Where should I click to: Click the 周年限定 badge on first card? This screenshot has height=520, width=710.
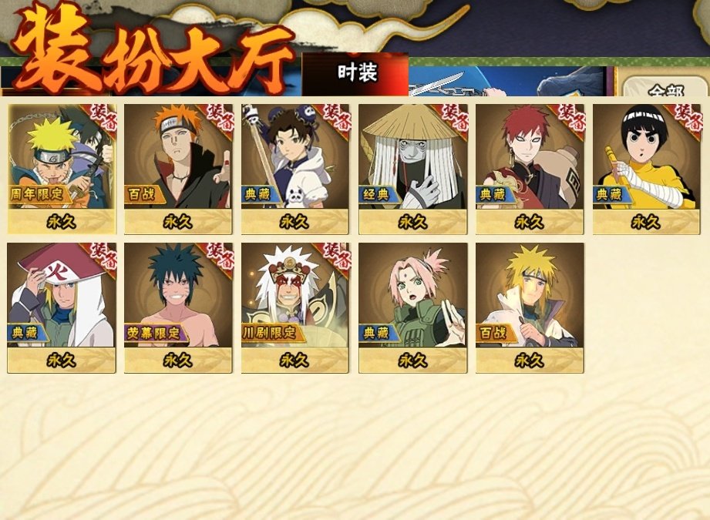coord(38,194)
